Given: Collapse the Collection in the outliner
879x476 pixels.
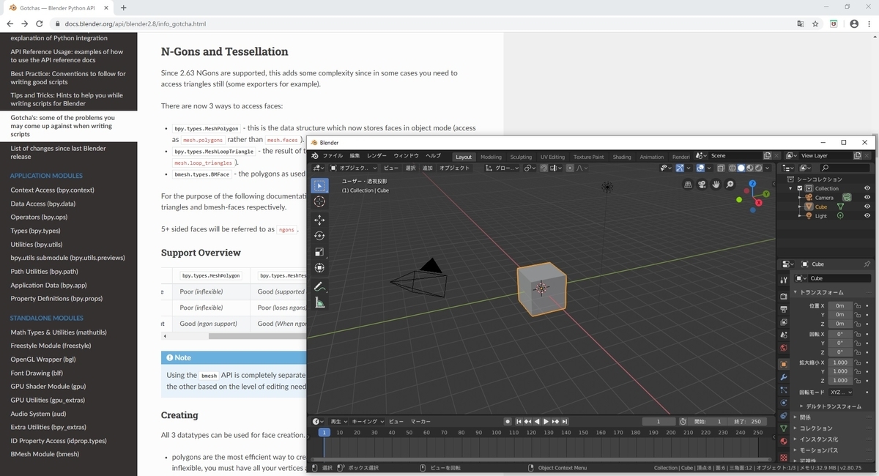Looking at the screenshot, I should 790,188.
